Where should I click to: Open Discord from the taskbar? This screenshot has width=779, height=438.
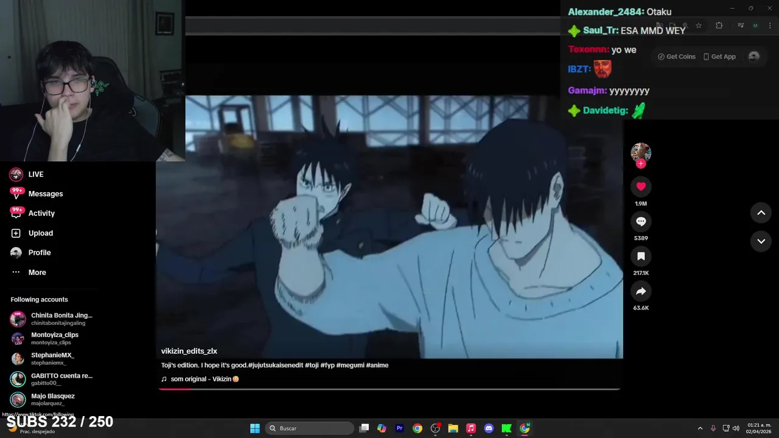489,428
